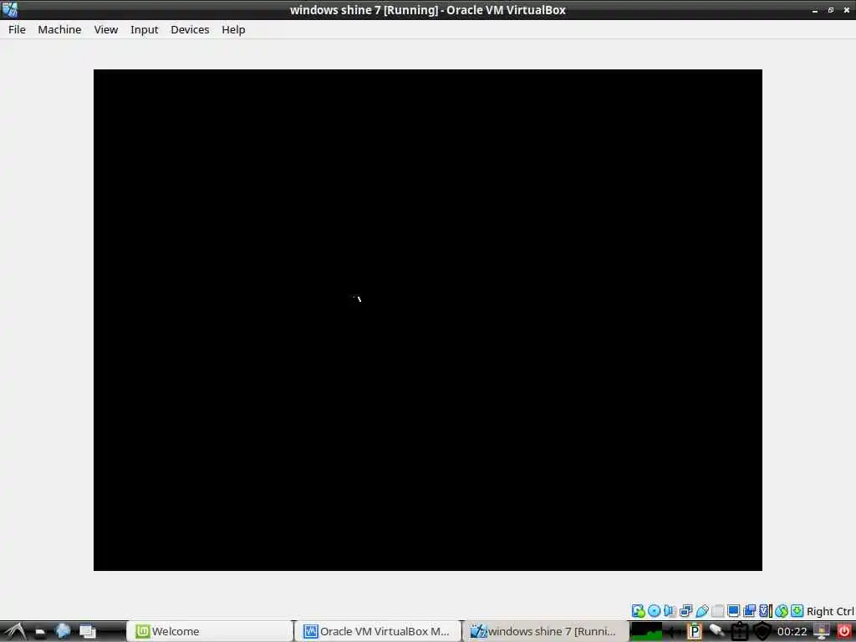Click the network adapter status icon
Viewport: 856px width, 642px height.
(x=686, y=611)
